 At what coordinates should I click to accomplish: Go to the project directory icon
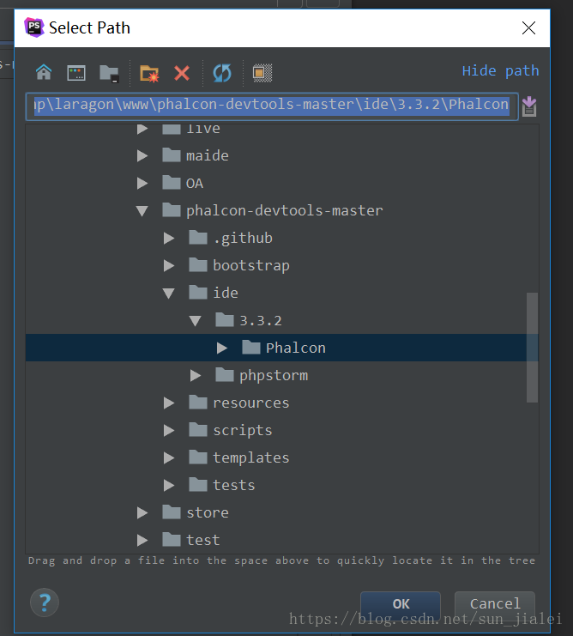(x=109, y=74)
